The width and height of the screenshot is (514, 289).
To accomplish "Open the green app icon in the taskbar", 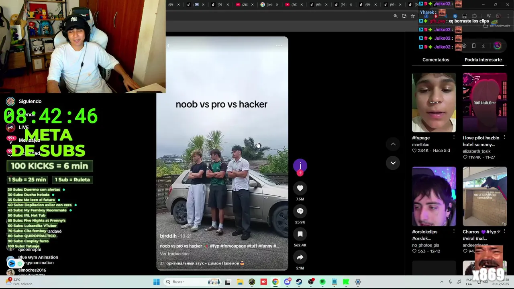I will point(346,282).
